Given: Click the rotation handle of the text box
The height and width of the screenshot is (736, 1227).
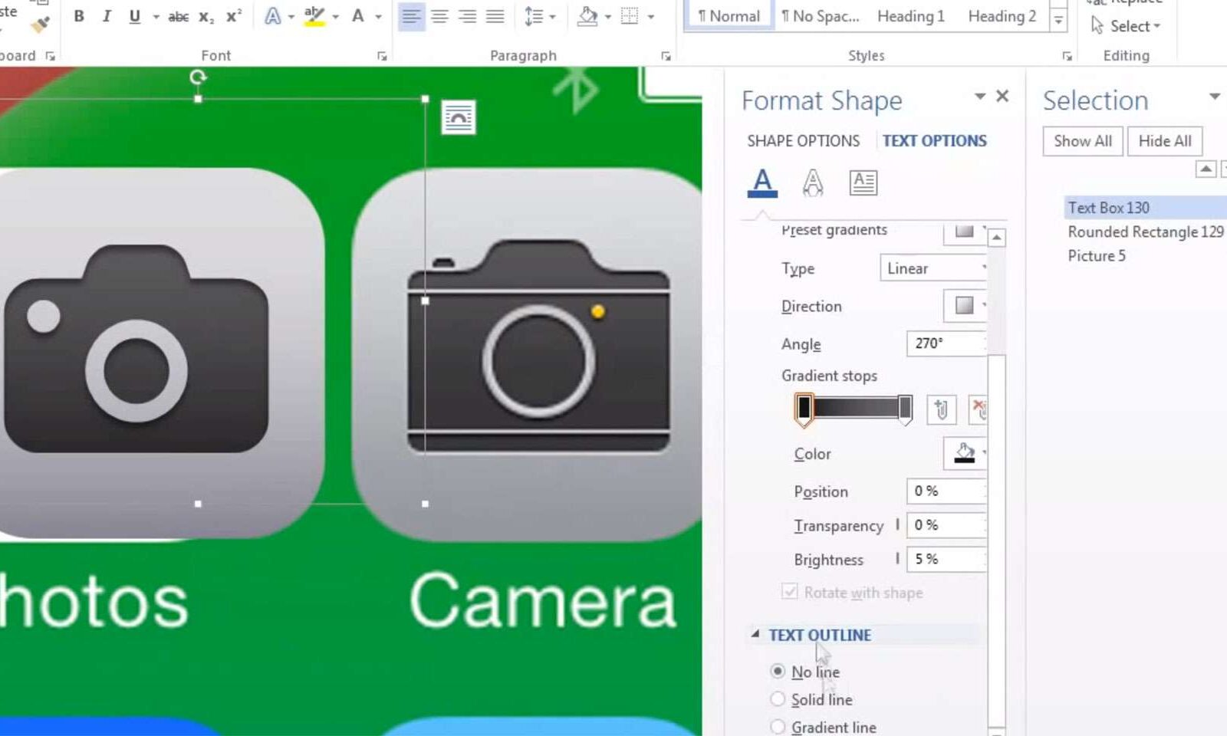Looking at the screenshot, I should (198, 77).
